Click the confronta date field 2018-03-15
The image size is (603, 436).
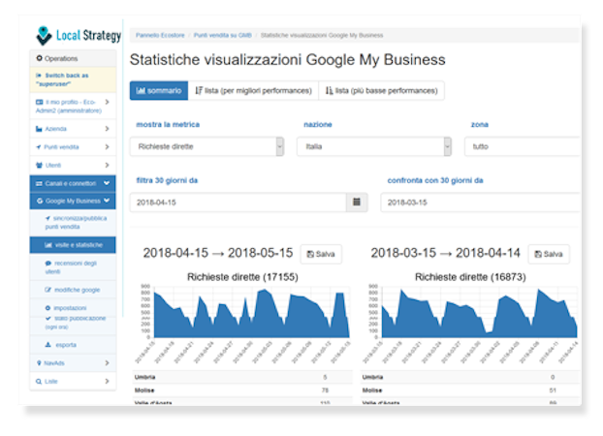tap(480, 202)
